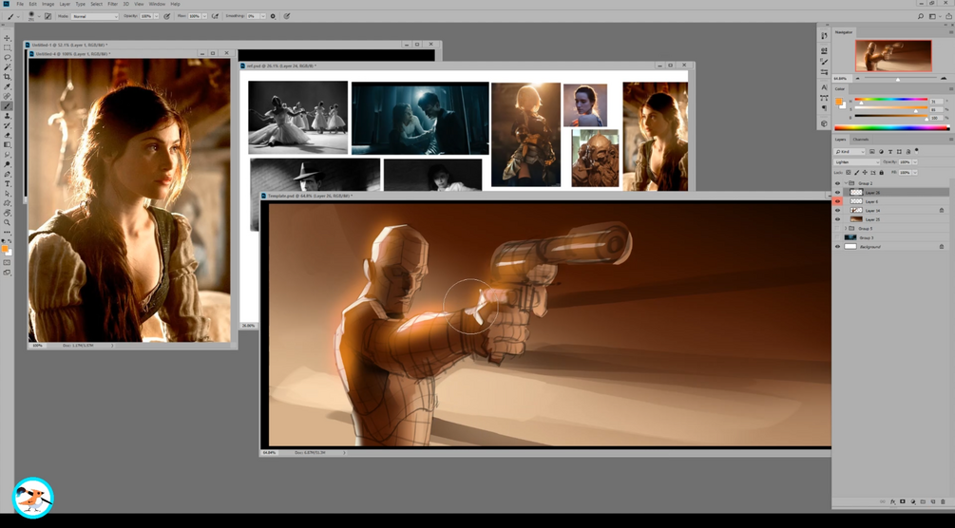This screenshot has height=528, width=955.
Task: Open the Edit Toolbar three-dots button
Action: tap(8, 233)
